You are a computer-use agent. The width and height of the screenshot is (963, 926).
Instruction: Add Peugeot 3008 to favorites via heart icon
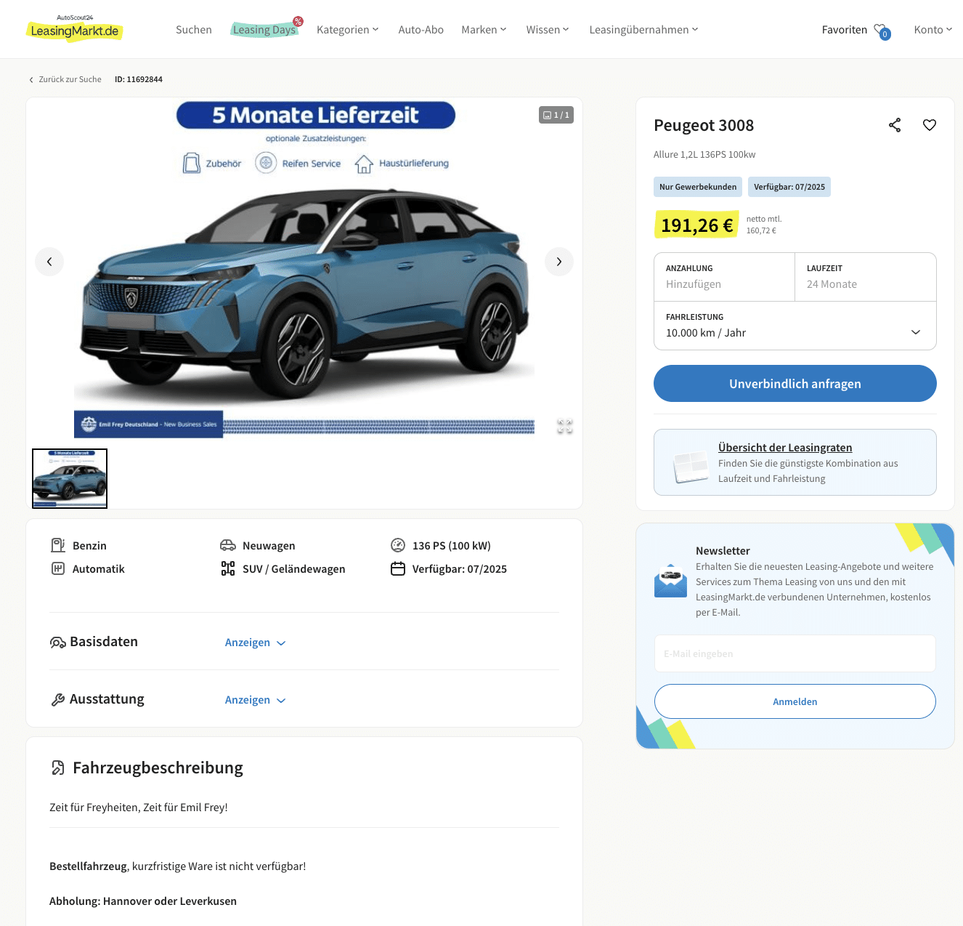pyautogui.click(x=930, y=125)
